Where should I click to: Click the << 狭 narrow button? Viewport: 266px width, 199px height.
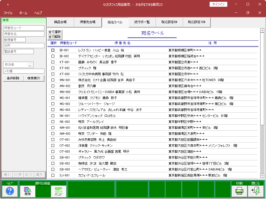[x=18, y=175]
